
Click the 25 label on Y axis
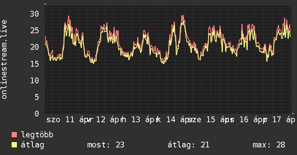[35, 31]
